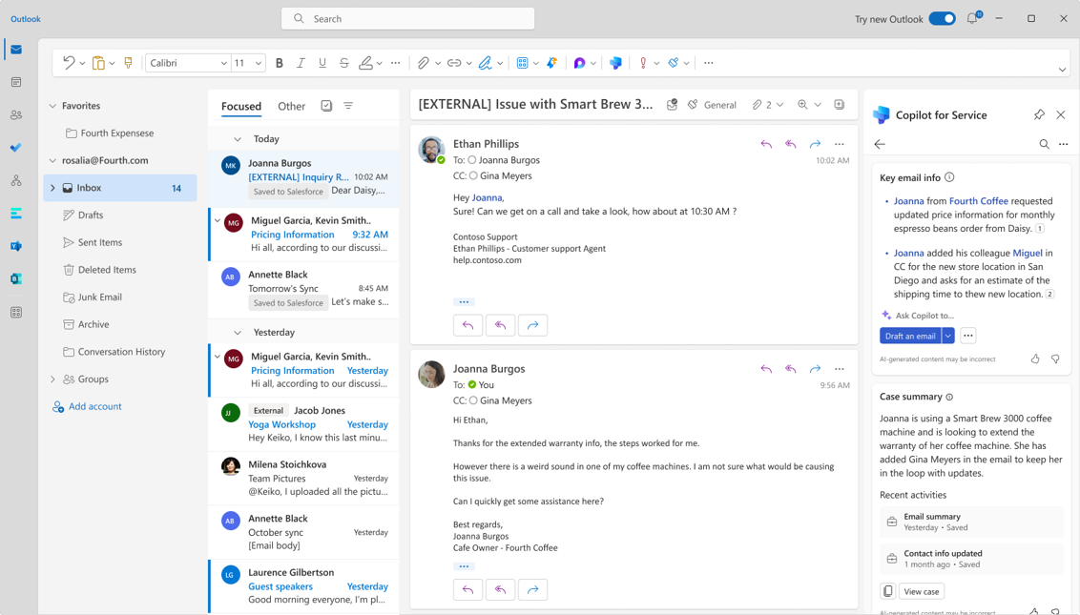Collapse the rosalia@Fourth.com account tree
This screenshot has width=1080, height=615.
tap(52, 160)
